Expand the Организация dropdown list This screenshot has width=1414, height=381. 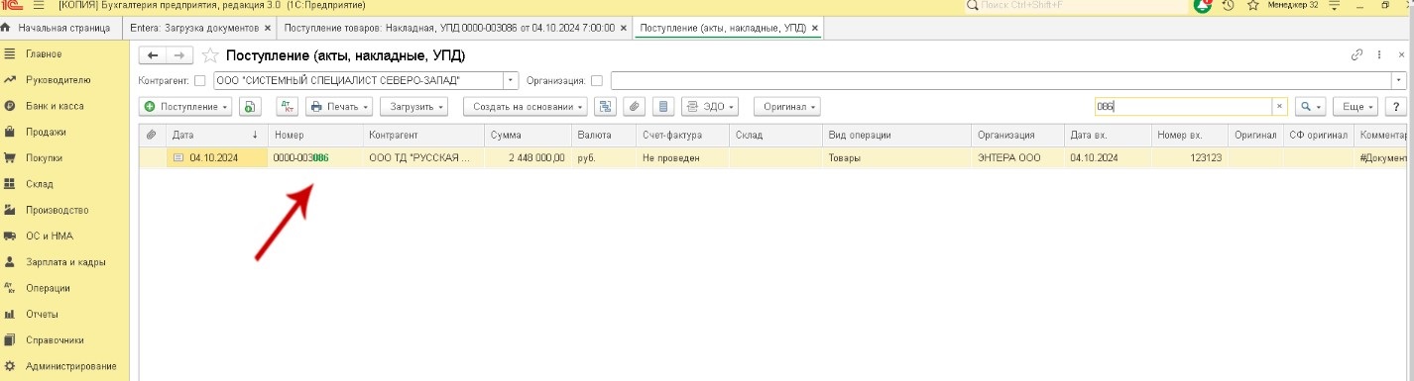point(1399,80)
